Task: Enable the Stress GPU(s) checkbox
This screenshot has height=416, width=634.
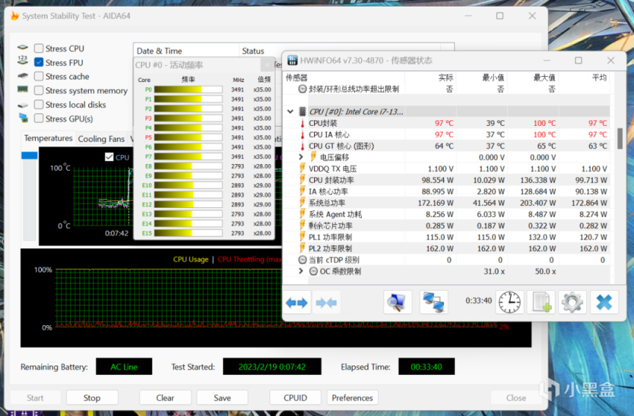Action: pos(39,119)
